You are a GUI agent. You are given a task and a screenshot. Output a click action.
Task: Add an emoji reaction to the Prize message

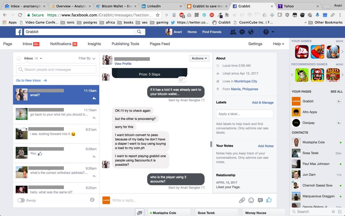182,79
